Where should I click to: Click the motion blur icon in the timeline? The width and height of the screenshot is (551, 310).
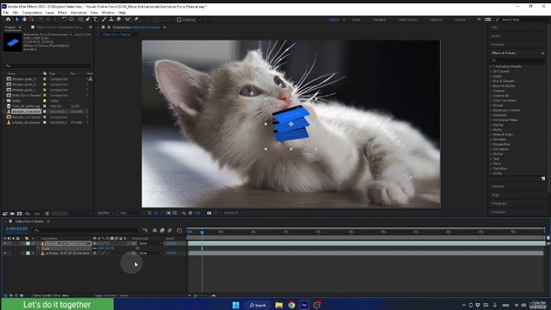pos(170,230)
